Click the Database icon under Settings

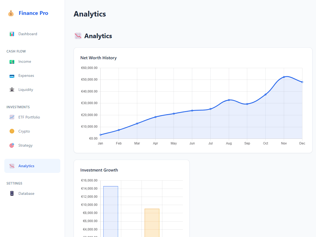(x=12, y=193)
